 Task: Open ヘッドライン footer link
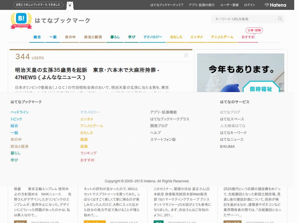tap(20, 112)
